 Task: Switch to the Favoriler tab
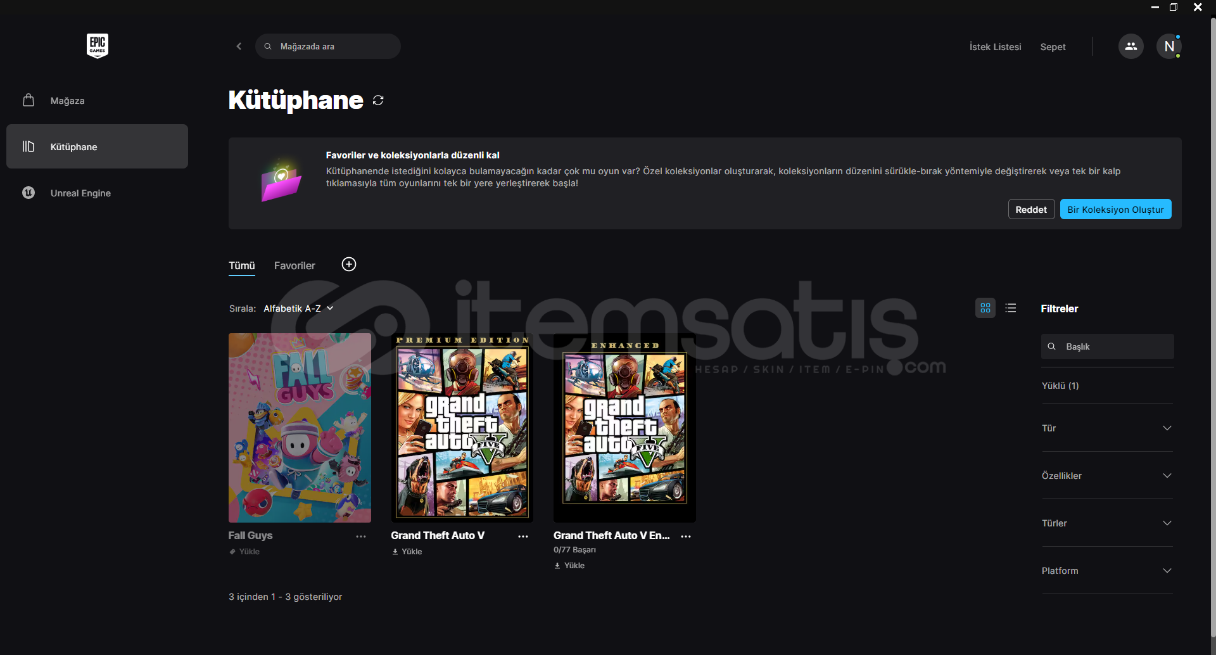(294, 266)
